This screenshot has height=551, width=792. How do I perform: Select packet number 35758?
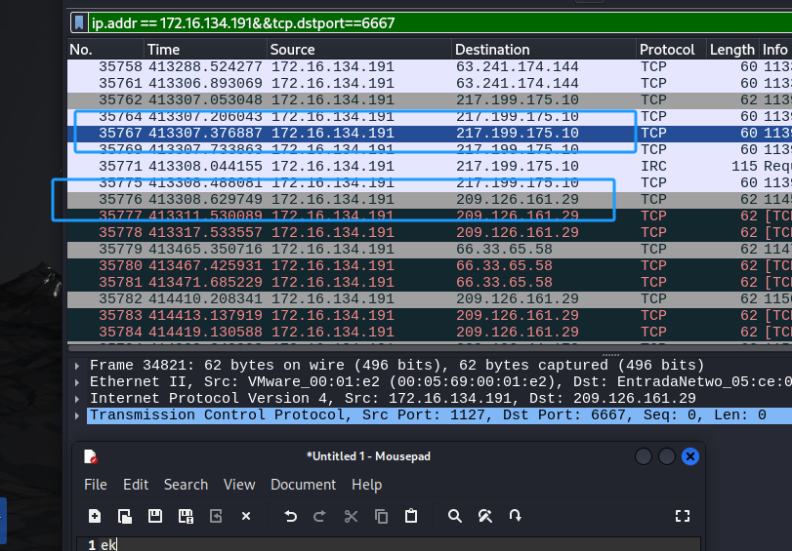click(x=430, y=66)
